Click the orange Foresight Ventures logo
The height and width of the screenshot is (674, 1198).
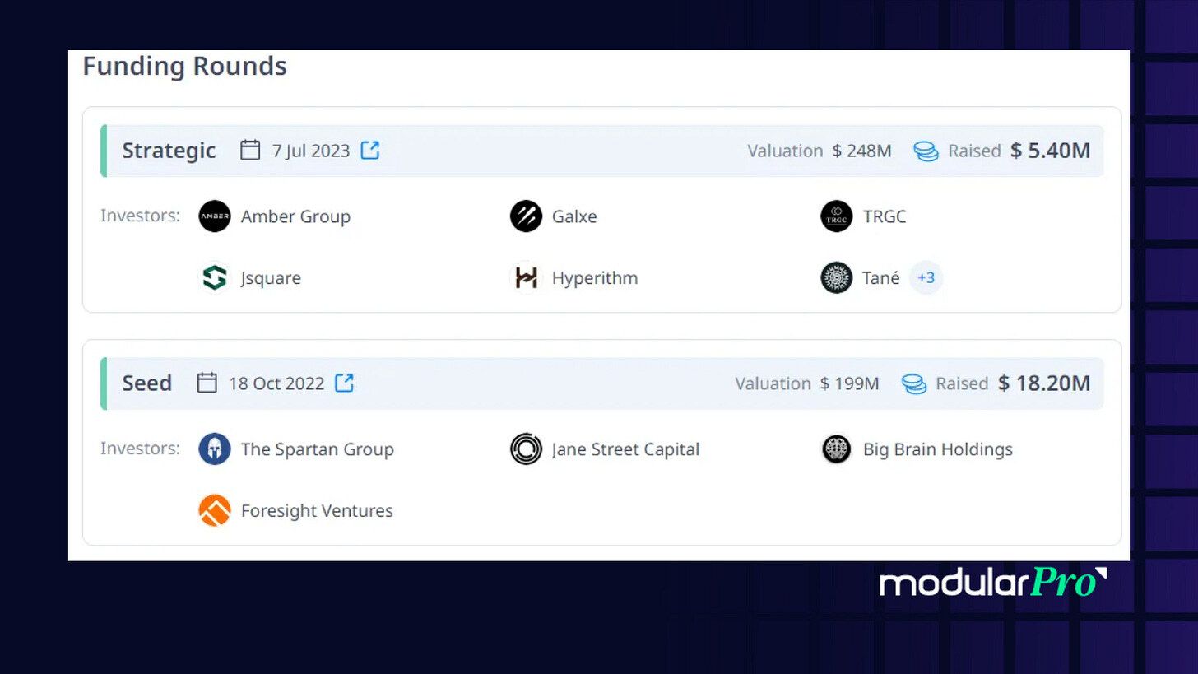point(215,510)
